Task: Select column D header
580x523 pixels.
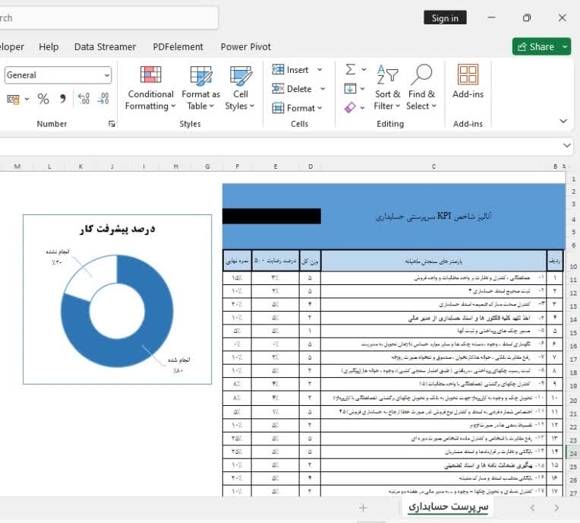Action: [310, 166]
